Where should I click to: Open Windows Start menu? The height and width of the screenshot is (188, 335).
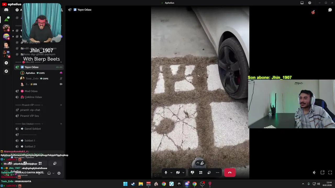point(125,184)
